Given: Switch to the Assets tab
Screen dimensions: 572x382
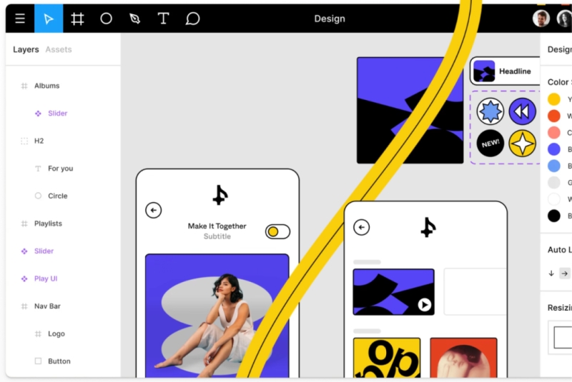Looking at the screenshot, I should (59, 49).
